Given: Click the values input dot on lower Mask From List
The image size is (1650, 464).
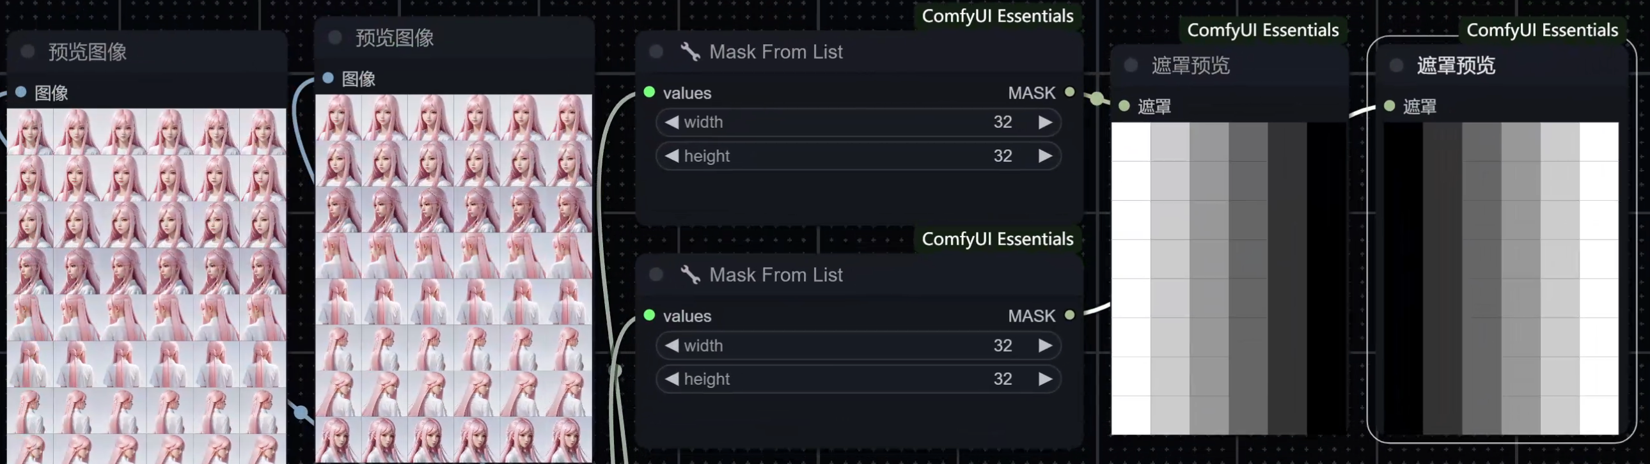Looking at the screenshot, I should 649,315.
